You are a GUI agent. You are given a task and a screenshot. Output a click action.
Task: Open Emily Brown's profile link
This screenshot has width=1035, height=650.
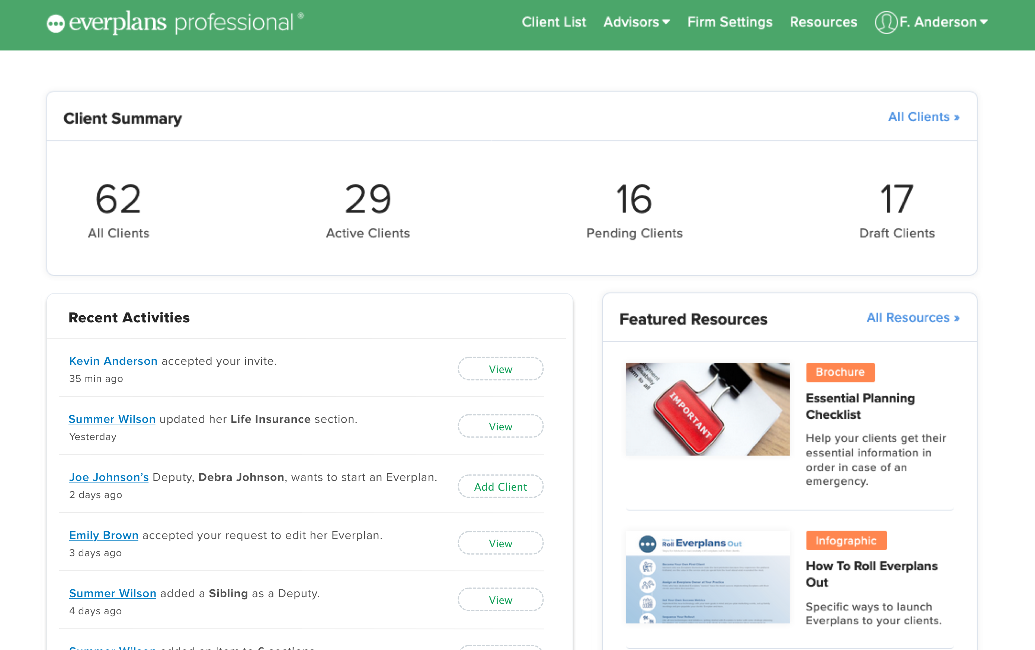[103, 535]
